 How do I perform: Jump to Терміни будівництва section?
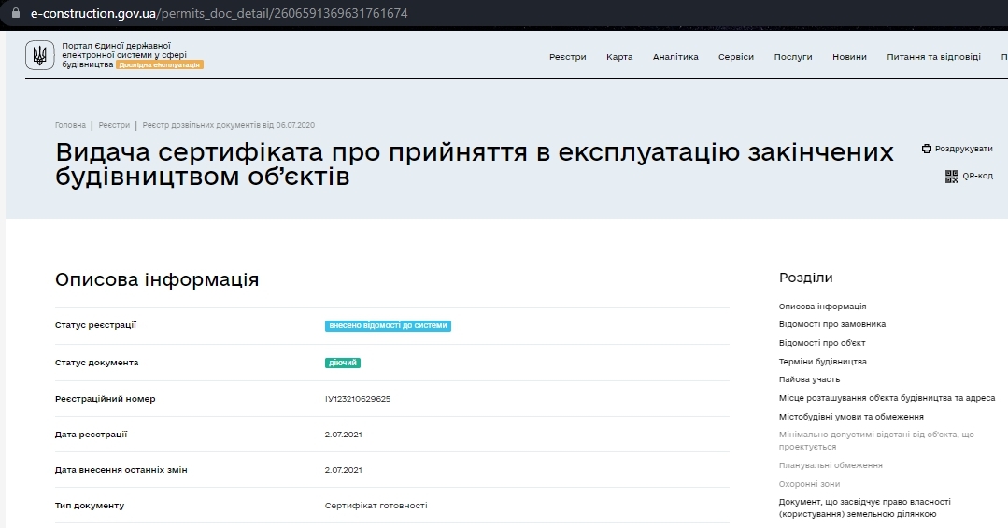coord(822,362)
